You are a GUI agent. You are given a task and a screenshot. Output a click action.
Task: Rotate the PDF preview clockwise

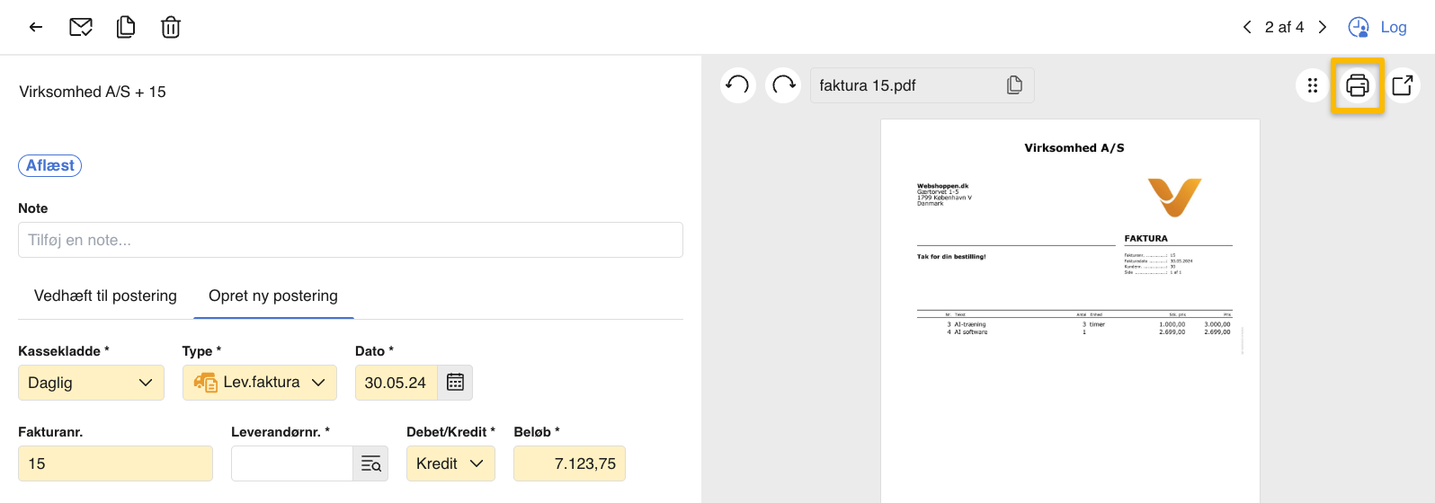coord(783,85)
